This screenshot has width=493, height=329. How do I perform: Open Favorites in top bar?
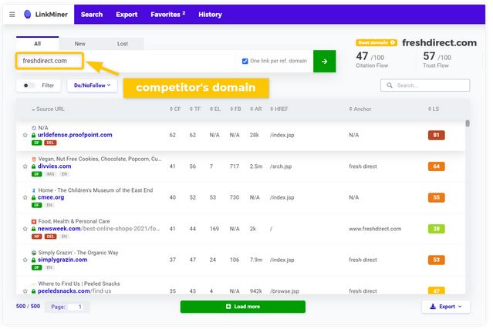(x=167, y=15)
